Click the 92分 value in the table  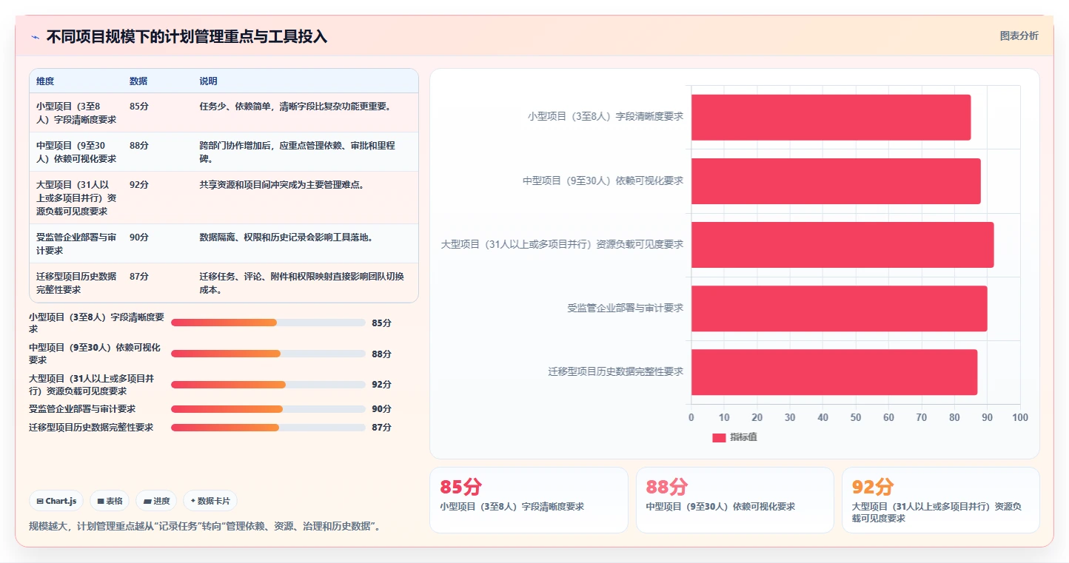[x=138, y=184]
